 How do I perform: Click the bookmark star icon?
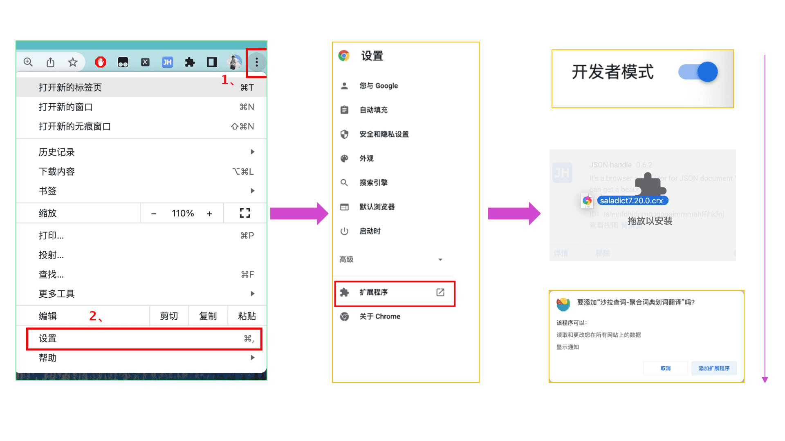(x=73, y=62)
